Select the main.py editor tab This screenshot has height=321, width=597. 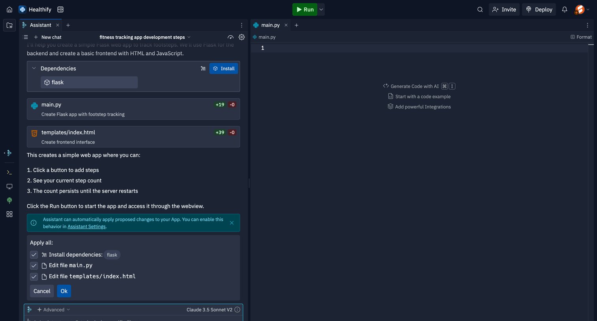[270, 25]
